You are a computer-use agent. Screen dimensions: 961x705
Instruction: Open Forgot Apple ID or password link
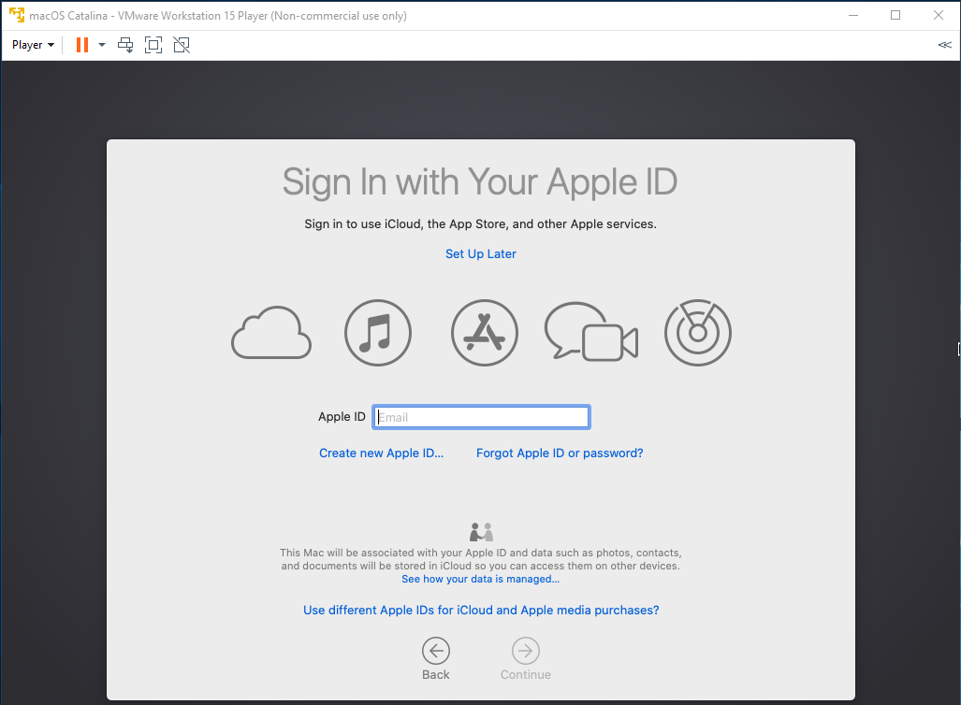(x=560, y=453)
